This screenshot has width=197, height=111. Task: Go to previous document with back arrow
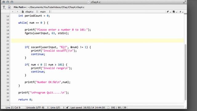[x=13, y=12]
